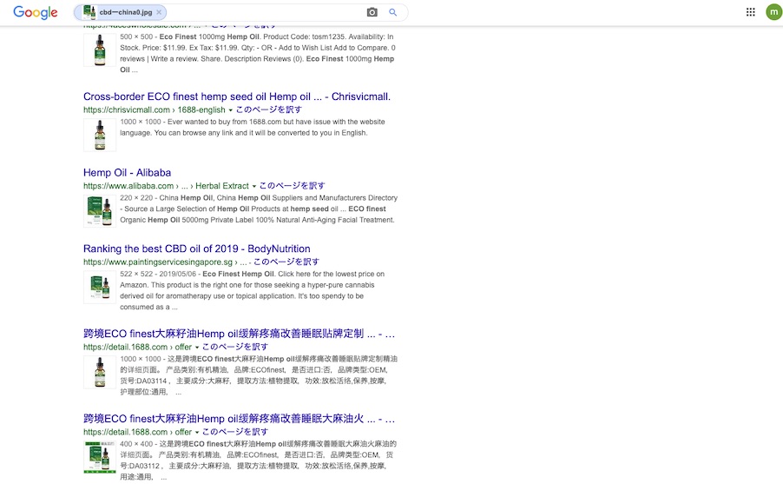The image size is (783, 484).
Task: Open the 400 × 400 1688 product thumbnail
Action: pyautogui.click(x=100, y=457)
